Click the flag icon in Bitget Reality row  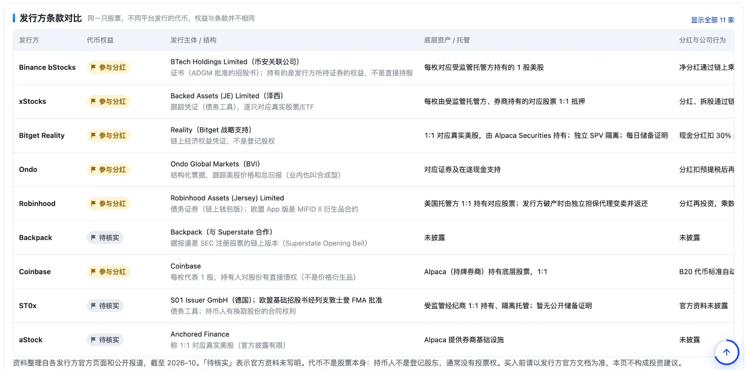pyautogui.click(x=93, y=135)
